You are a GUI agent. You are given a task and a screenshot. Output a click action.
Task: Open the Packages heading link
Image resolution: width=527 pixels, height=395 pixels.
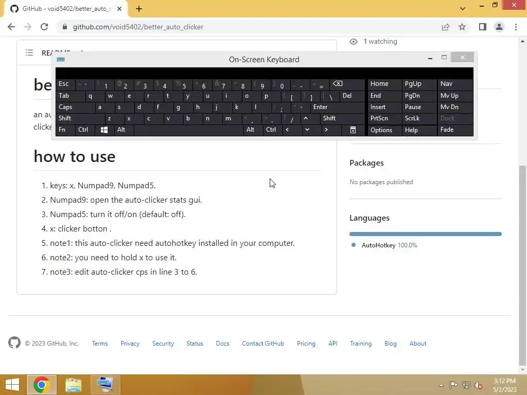(x=366, y=163)
